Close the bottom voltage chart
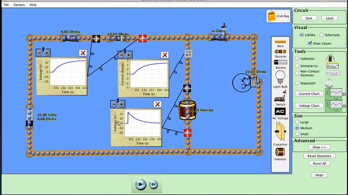348x195 pixels. (x=157, y=104)
